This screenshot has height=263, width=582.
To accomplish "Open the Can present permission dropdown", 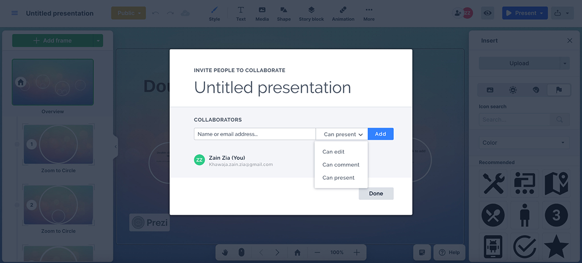I will [x=342, y=134].
